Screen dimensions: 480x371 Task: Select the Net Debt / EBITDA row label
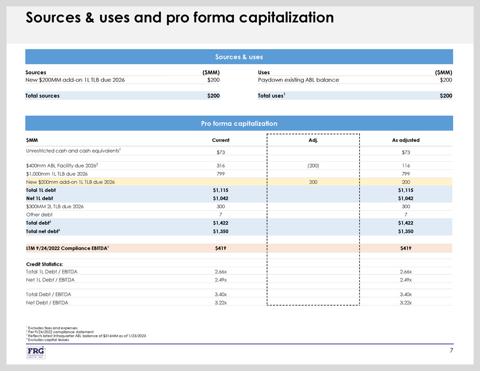[x=47, y=302]
